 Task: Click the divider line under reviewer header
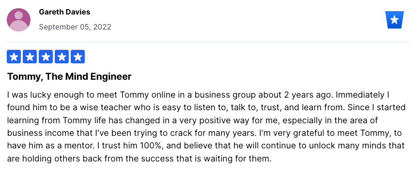coord(208,42)
